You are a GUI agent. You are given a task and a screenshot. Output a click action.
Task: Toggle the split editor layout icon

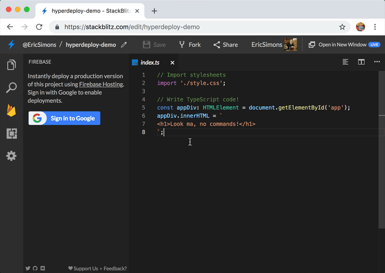[361, 62]
